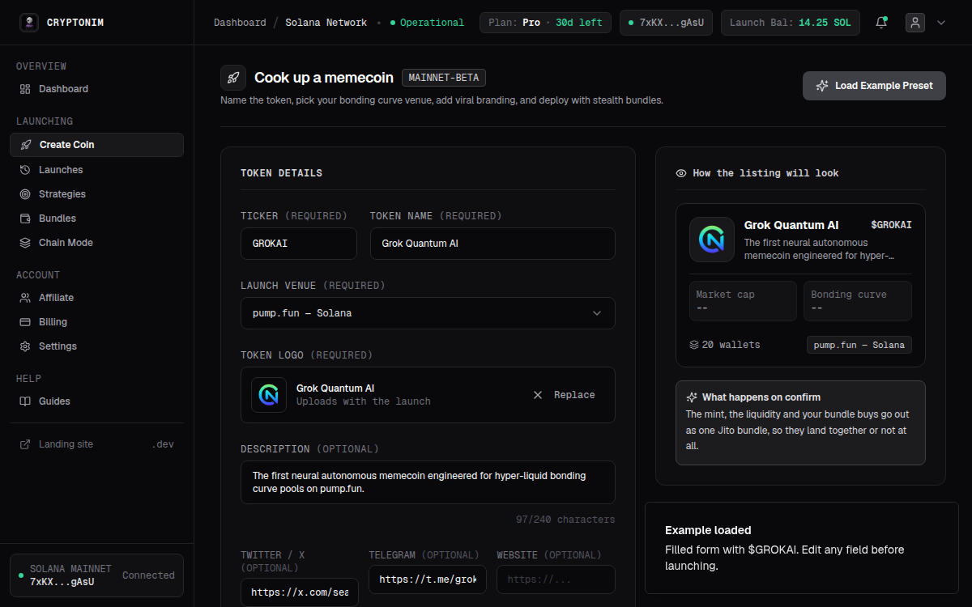This screenshot has width=972, height=607.
Task: Click the 97/240 characters counter
Action: (565, 520)
